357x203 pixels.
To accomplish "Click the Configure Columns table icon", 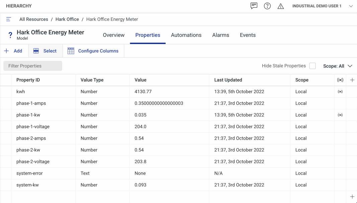I will coord(71,51).
